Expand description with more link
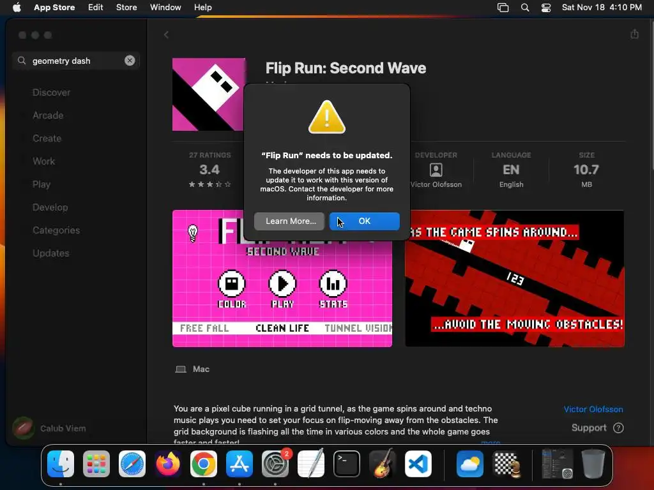 pos(490,442)
